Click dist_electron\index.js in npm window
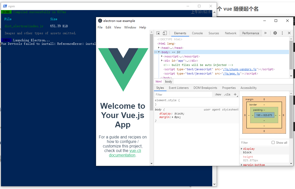 click(24, 26)
